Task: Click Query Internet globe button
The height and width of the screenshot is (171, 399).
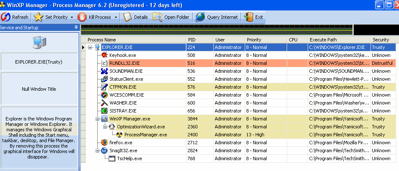Action: (x=217, y=17)
